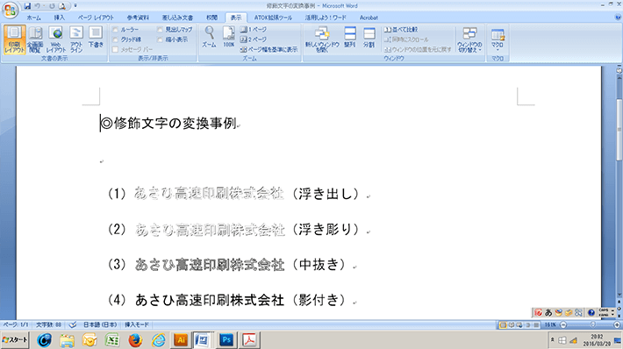Open Adobe Acrobat from the taskbar
Screen dimensions: 623x349
click(249, 340)
